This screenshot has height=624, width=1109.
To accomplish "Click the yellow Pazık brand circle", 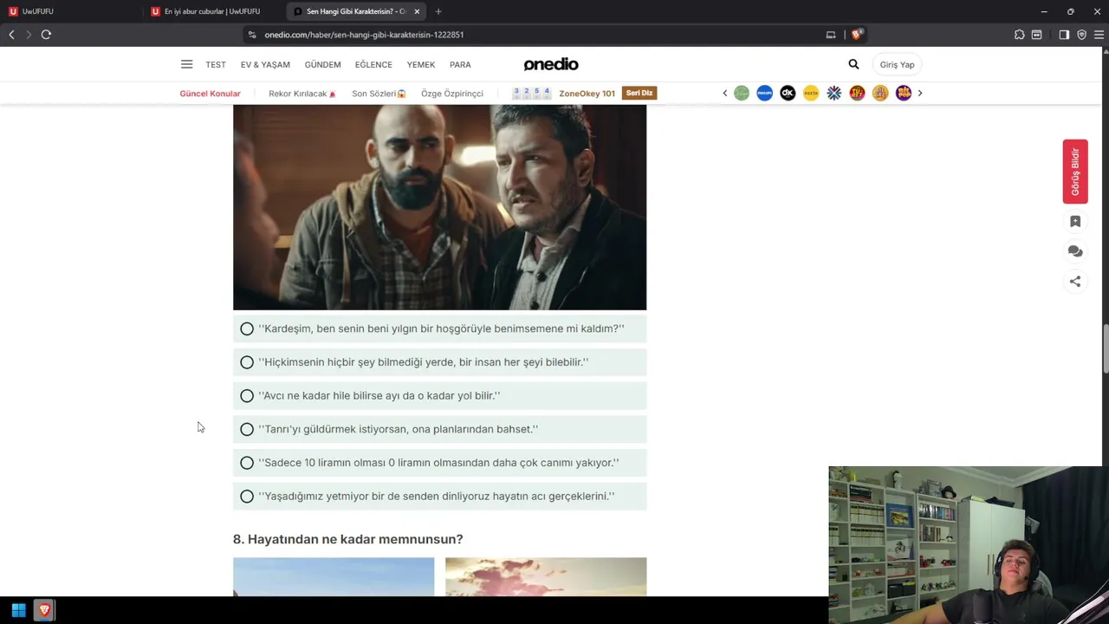I will 811,93.
